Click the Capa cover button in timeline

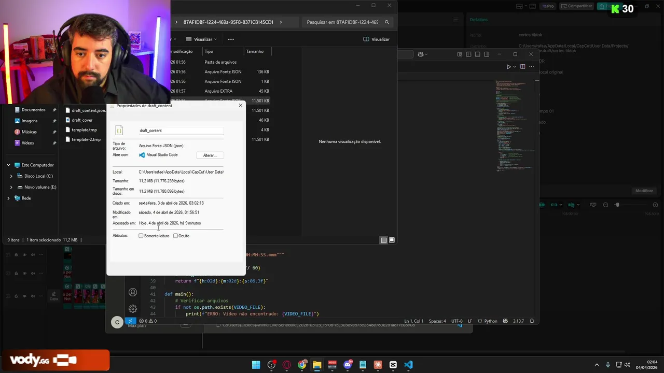point(53,296)
